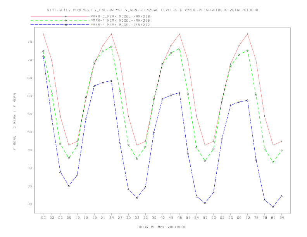Click the red solid legend line sample
The image size is (307, 237).
click(60, 16)
